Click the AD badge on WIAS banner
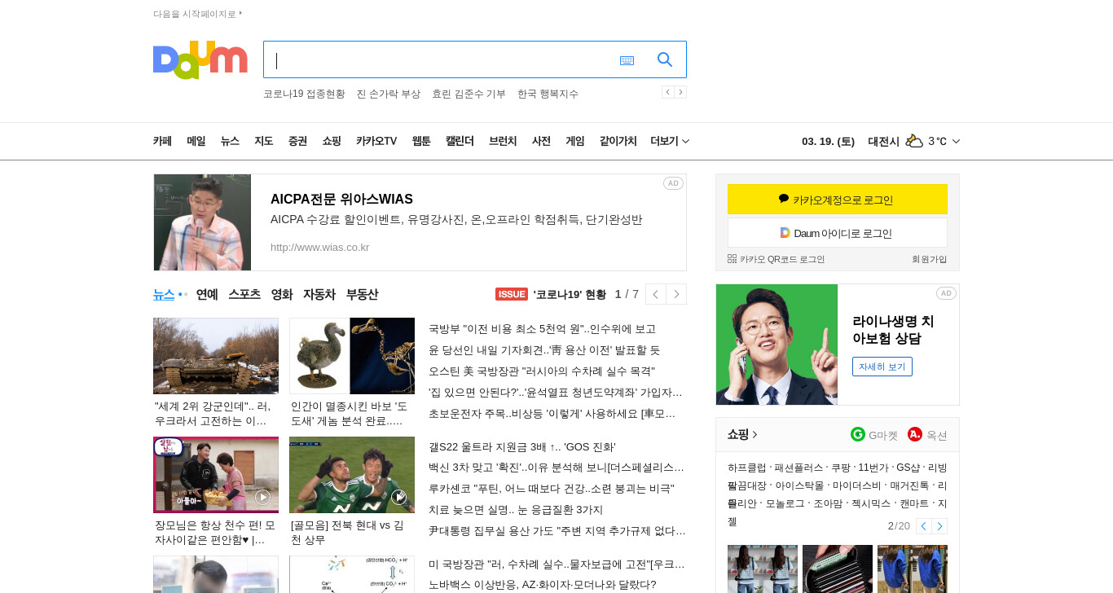The image size is (1113, 593). [x=673, y=183]
